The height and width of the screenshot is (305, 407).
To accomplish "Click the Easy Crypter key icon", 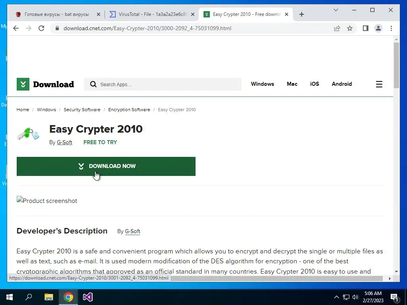I will (28, 133).
